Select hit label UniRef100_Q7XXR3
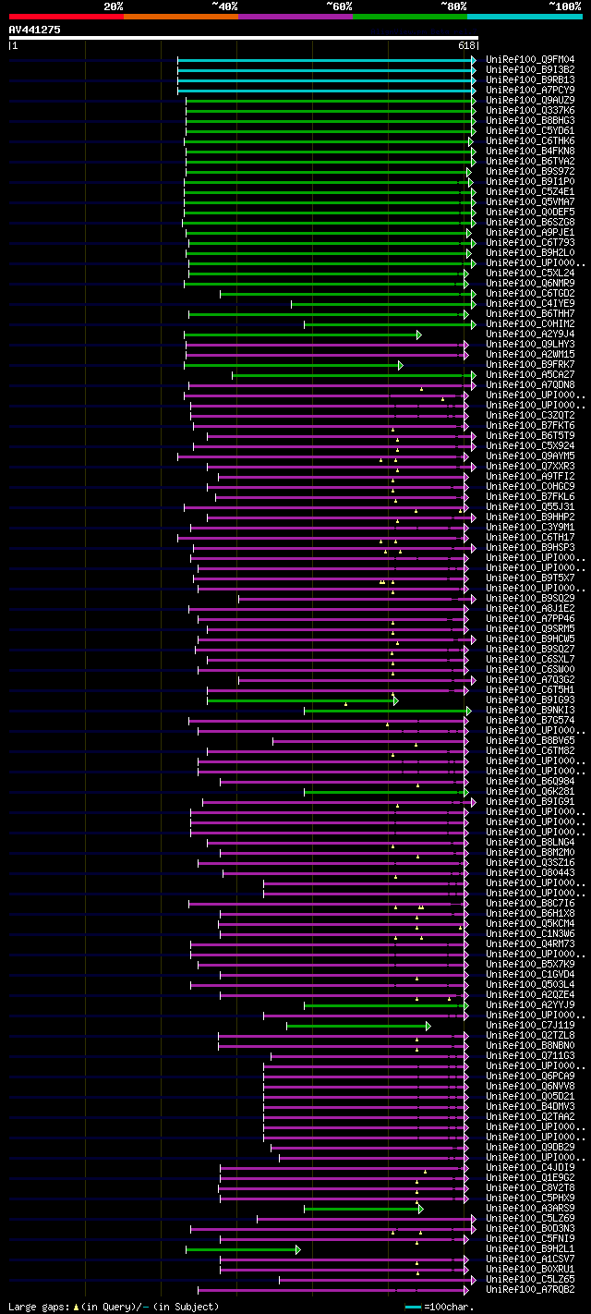This screenshot has height=1314, width=591. [x=530, y=466]
